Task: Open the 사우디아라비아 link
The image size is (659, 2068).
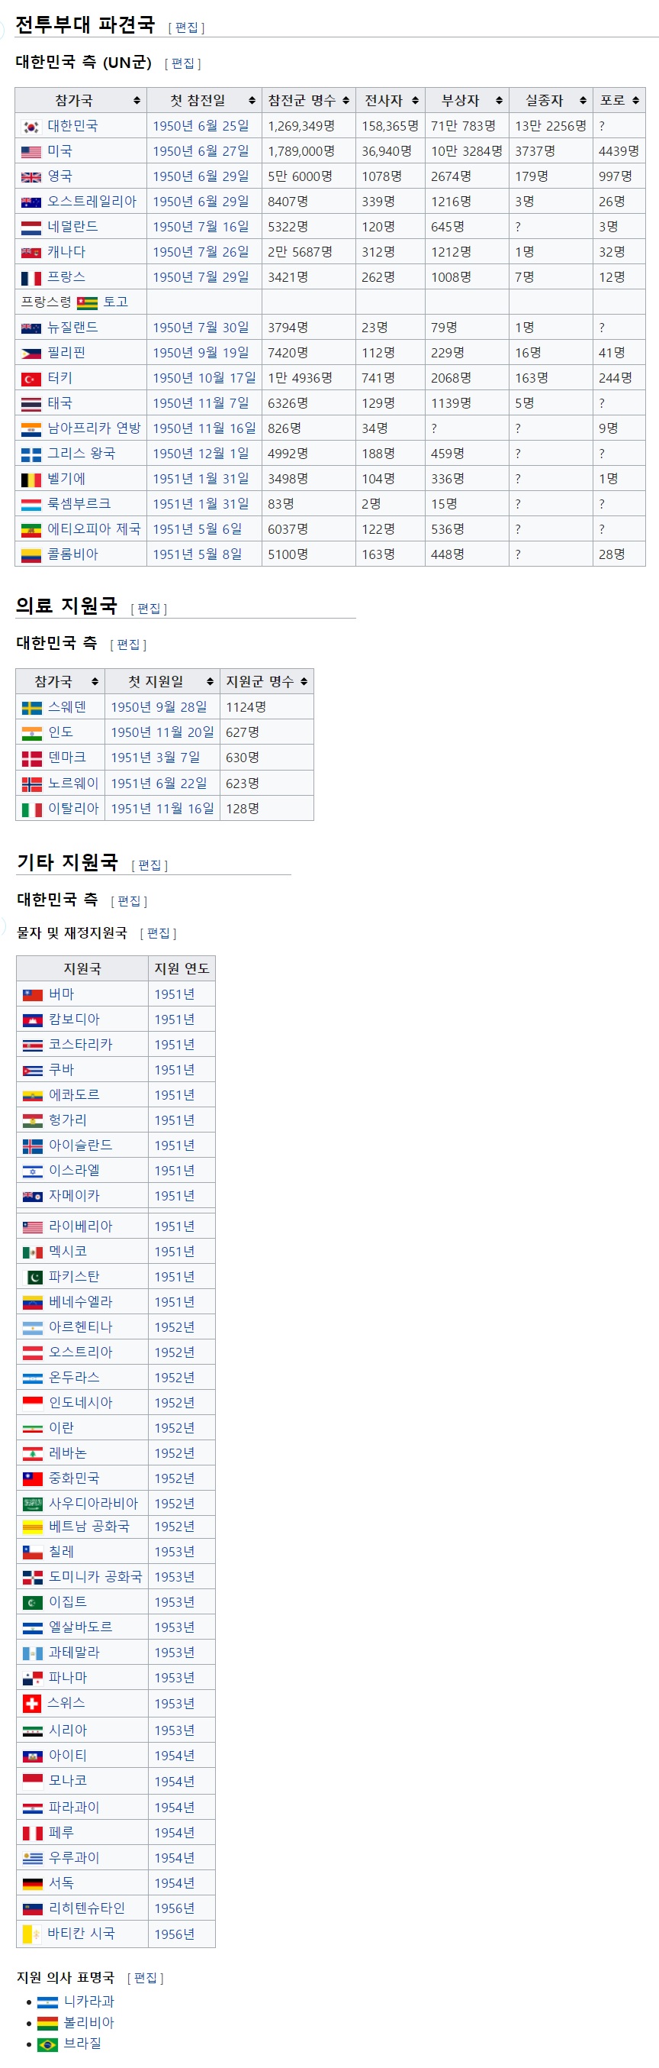Action: [94, 1504]
